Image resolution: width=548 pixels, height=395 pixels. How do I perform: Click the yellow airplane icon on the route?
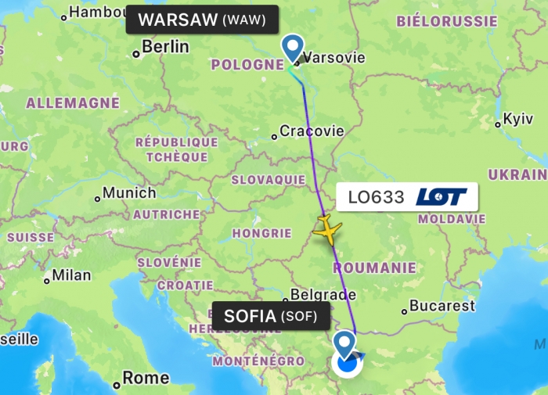click(x=326, y=230)
